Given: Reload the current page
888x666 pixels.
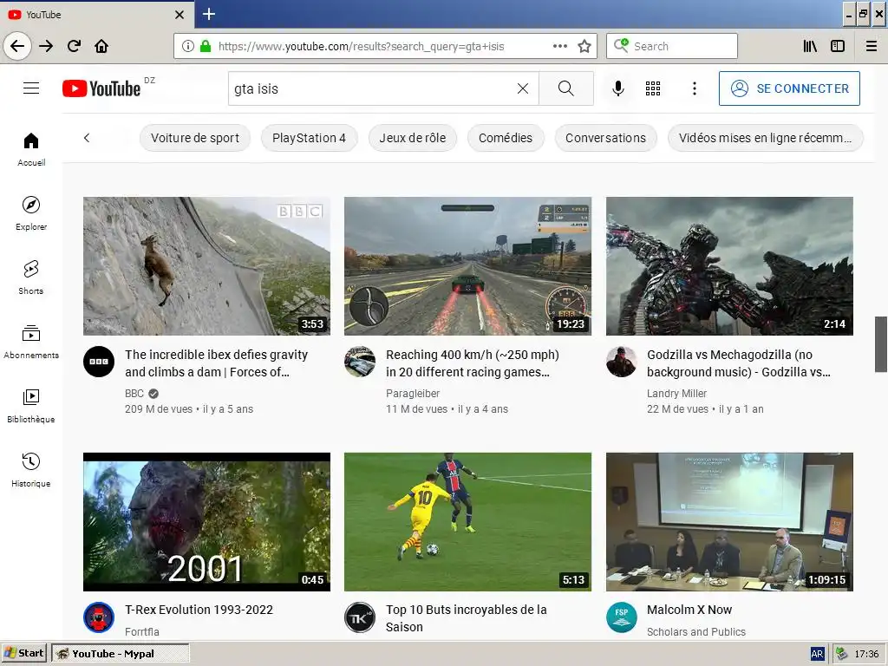Looking at the screenshot, I should 74,46.
